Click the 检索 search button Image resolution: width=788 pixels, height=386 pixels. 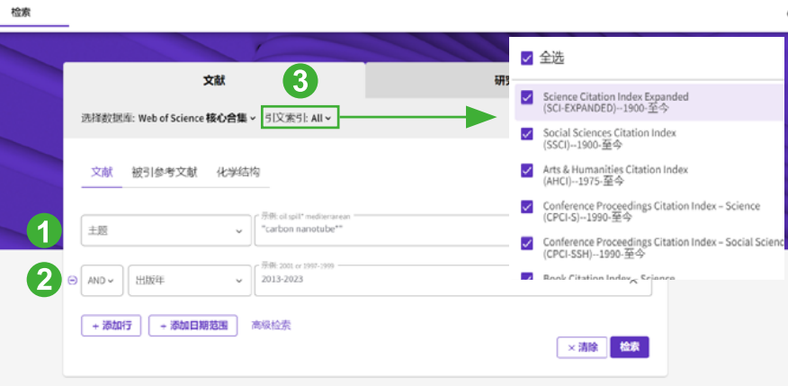[630, 346]
